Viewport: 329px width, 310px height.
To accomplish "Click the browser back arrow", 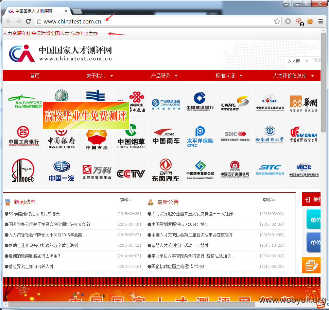I will [8, 21].
